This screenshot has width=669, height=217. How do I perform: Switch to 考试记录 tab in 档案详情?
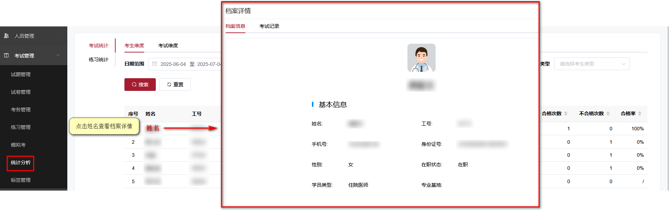pos(269,26)
